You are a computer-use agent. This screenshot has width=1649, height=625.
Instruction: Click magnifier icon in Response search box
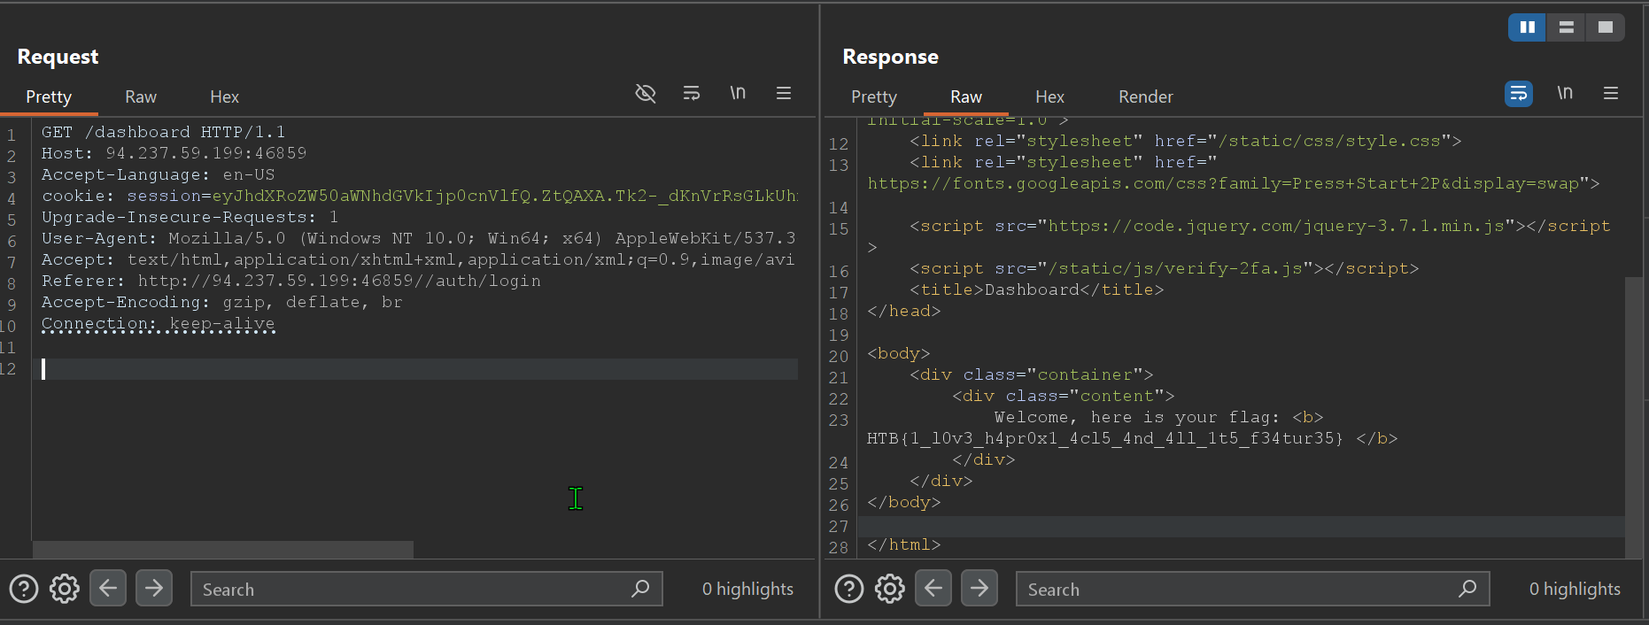coord(1467,589)
